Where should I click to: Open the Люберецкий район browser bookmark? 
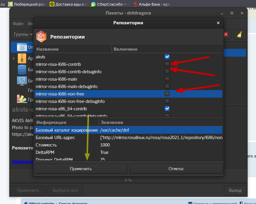[27, 4]
